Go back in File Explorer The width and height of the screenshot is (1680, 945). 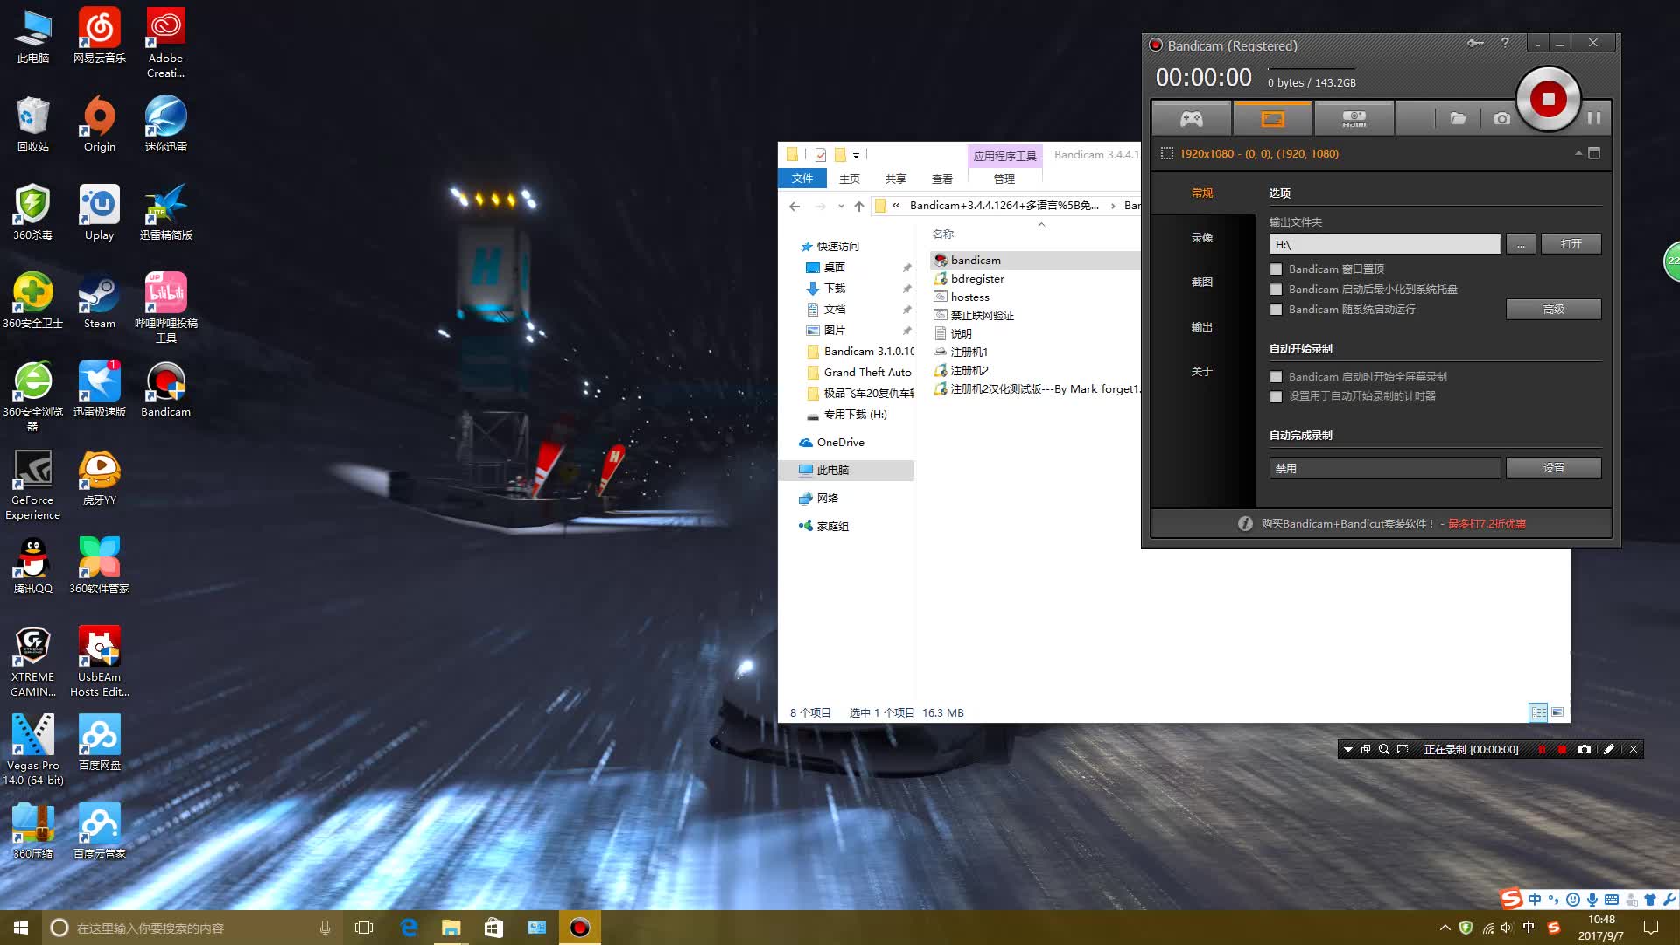[x=794, y=206]
